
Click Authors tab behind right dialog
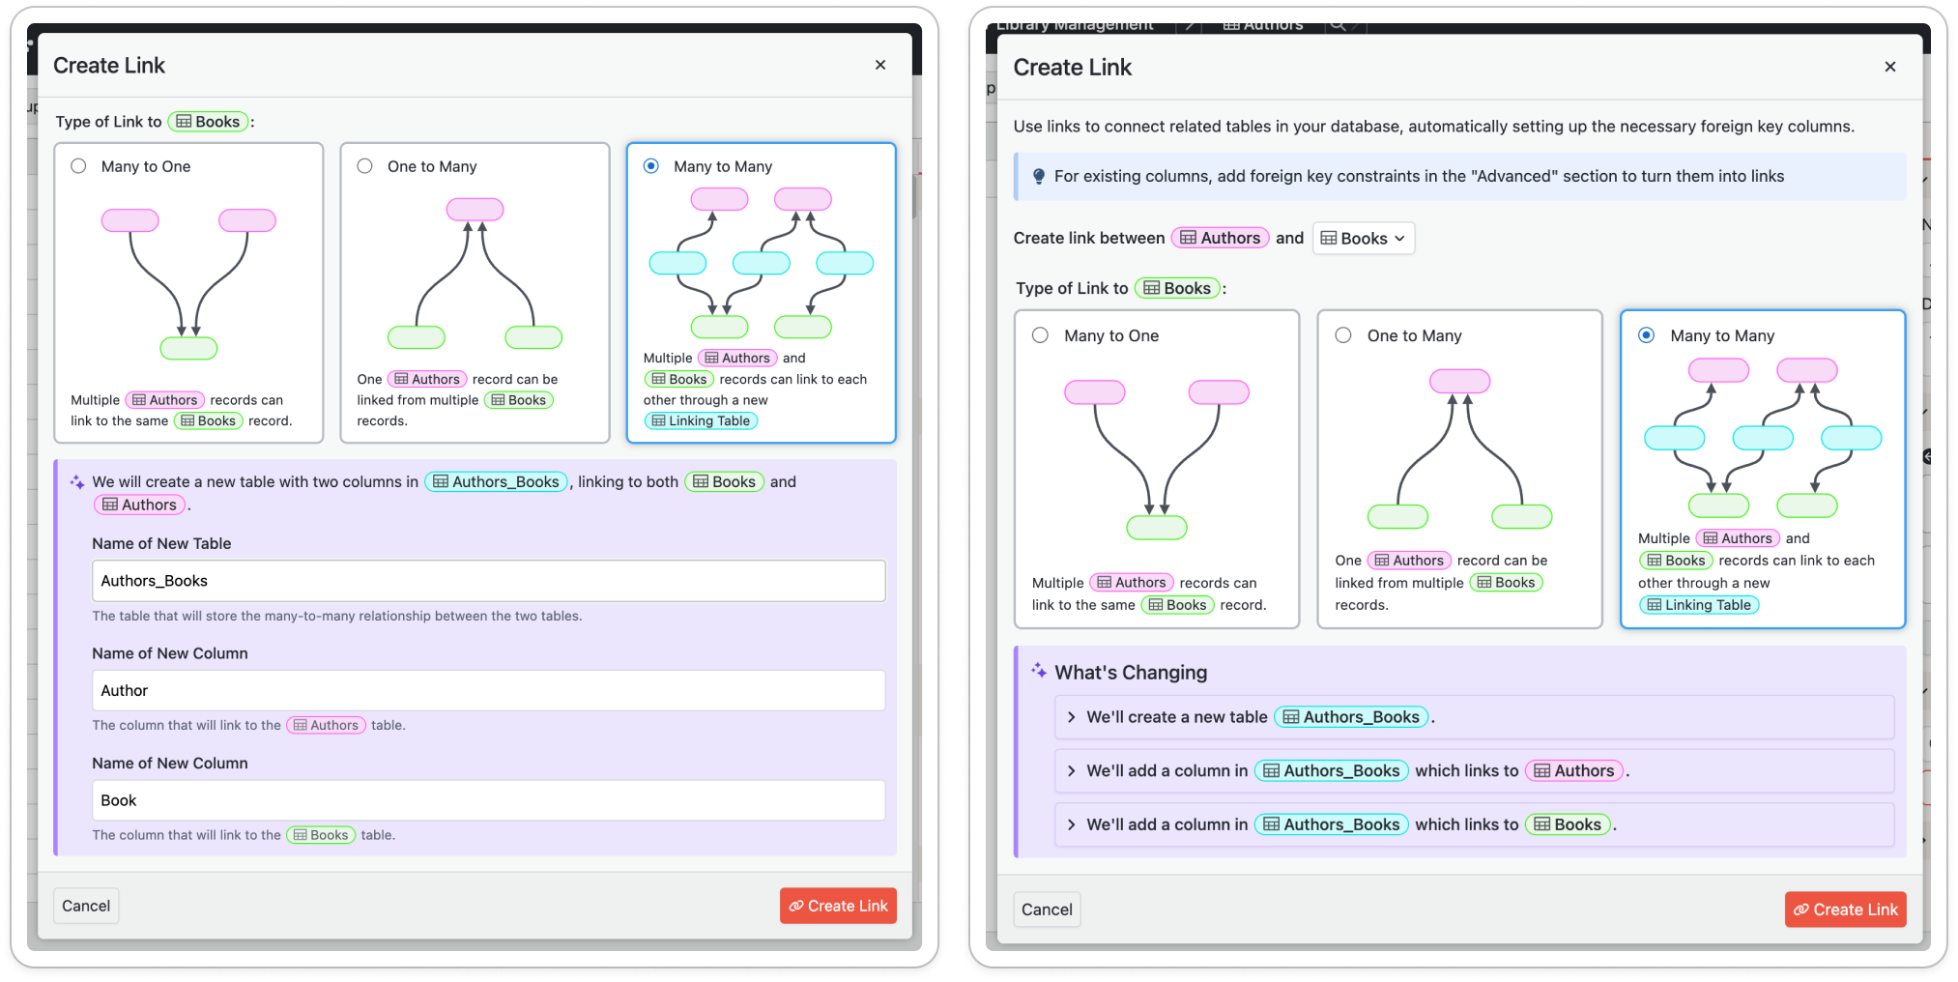1262,25
